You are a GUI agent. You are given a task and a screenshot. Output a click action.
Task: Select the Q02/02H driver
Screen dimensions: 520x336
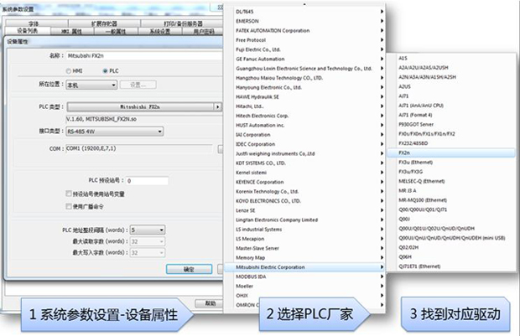[x=451, y=247]
